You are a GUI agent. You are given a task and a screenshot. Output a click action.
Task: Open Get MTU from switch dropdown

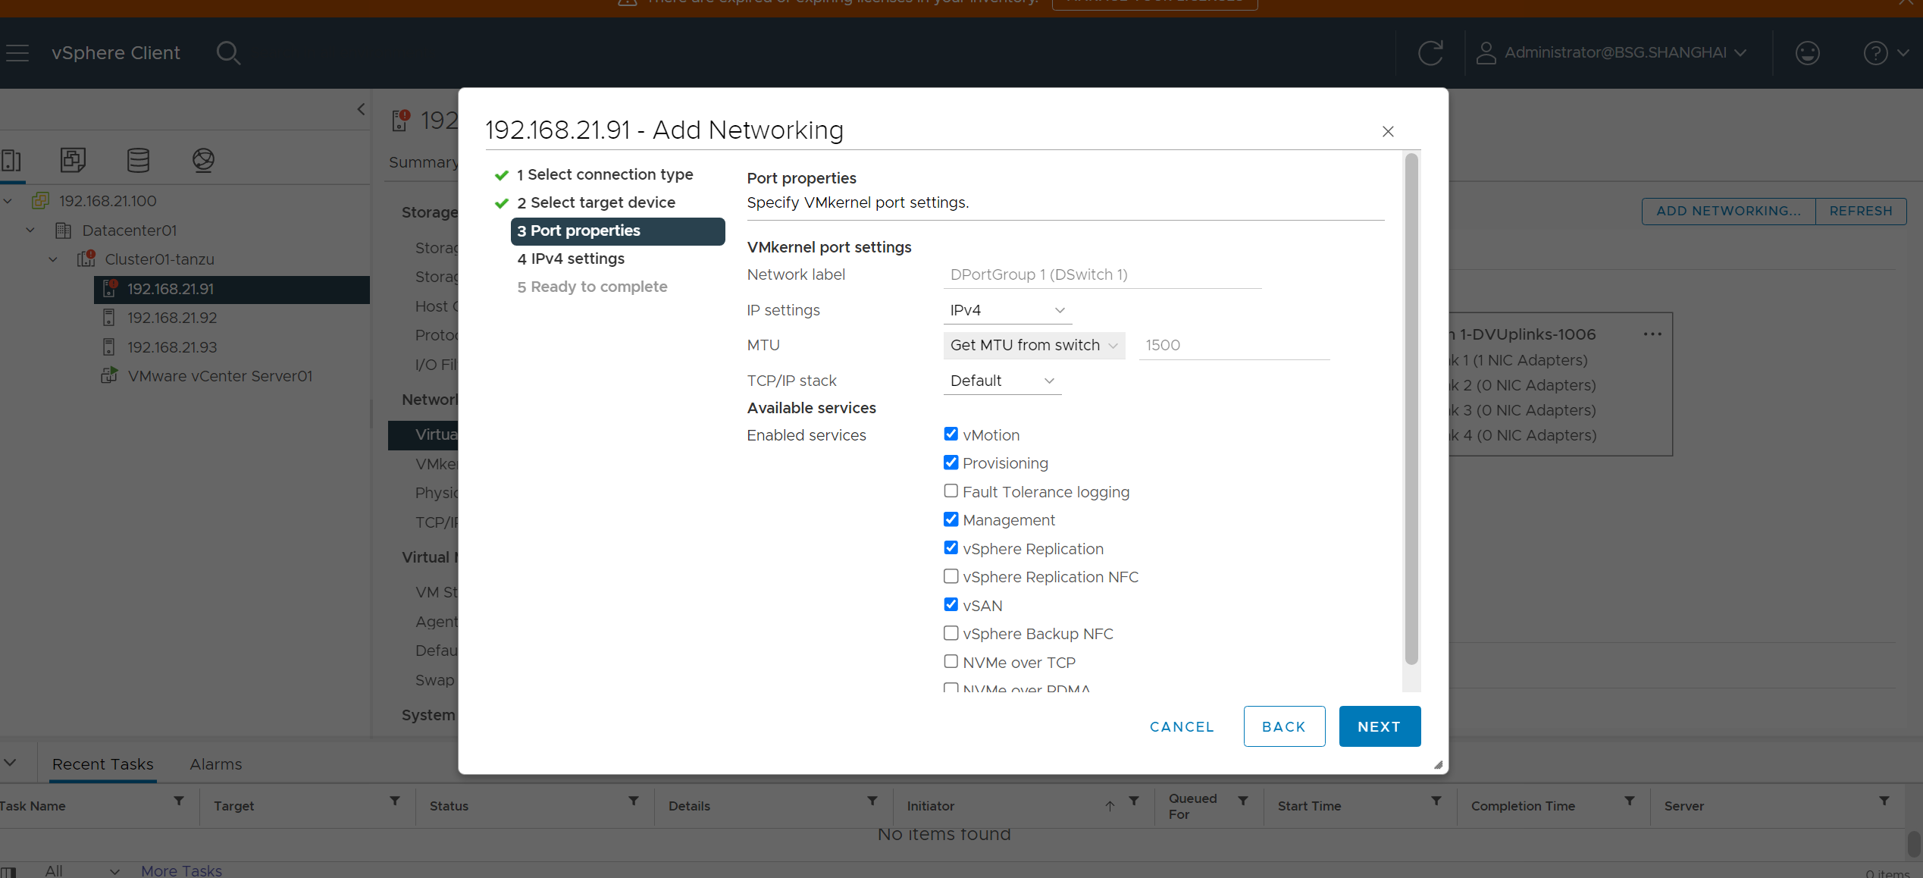pyautogui.click(x=1033, y=346)
